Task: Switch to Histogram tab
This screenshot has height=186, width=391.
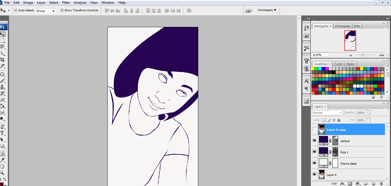Action: 342,26
